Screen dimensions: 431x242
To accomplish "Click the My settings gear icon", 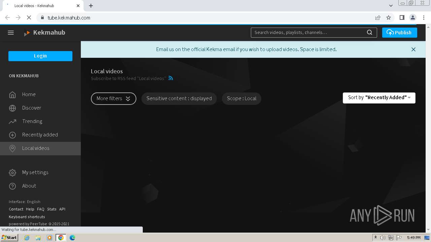I will 12,173.
